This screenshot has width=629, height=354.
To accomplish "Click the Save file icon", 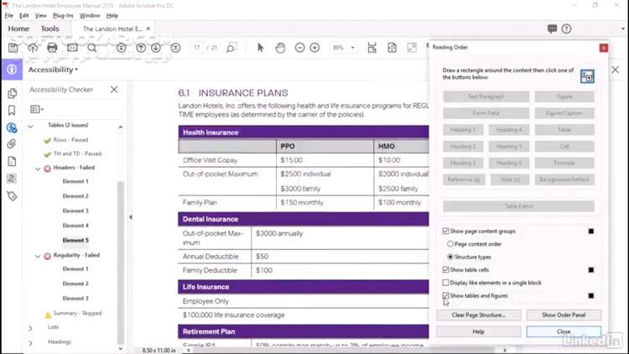I will [13, 48].
